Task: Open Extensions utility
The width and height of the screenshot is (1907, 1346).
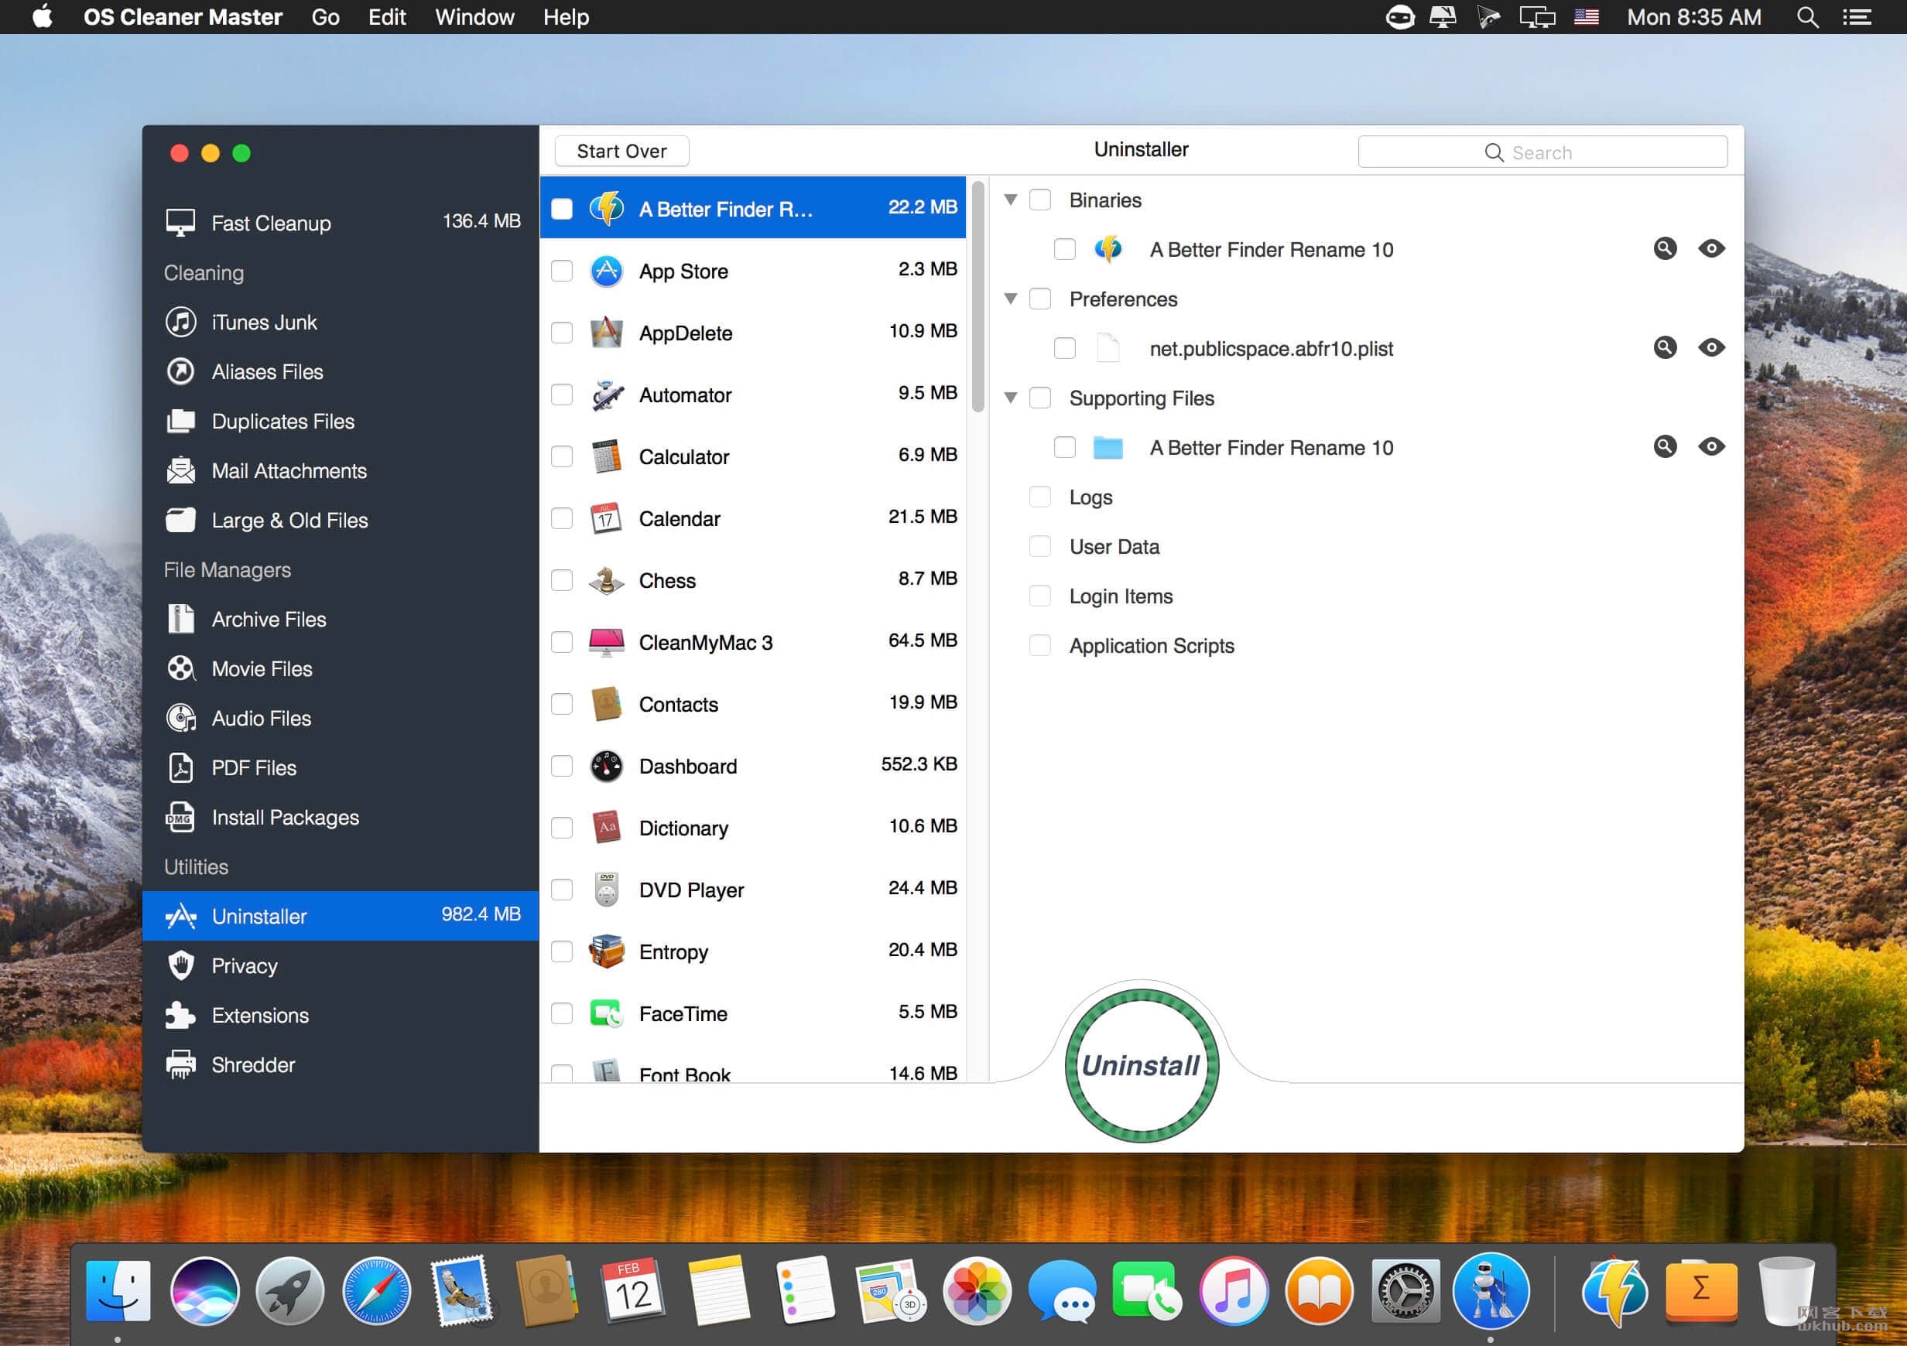Action: pos(341,1015)
